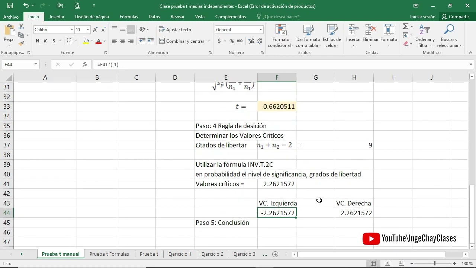476x268 pixels.
Task: Click Iniciar sesión
Action: (x=422, y=17)
